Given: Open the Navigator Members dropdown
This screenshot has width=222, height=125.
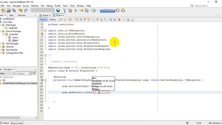Looking at the screenshot, I should pos(8,73).
